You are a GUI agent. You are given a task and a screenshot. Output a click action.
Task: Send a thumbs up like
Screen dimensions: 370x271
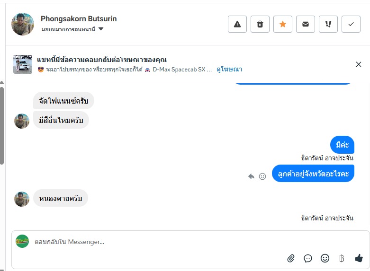pos(359,258)
